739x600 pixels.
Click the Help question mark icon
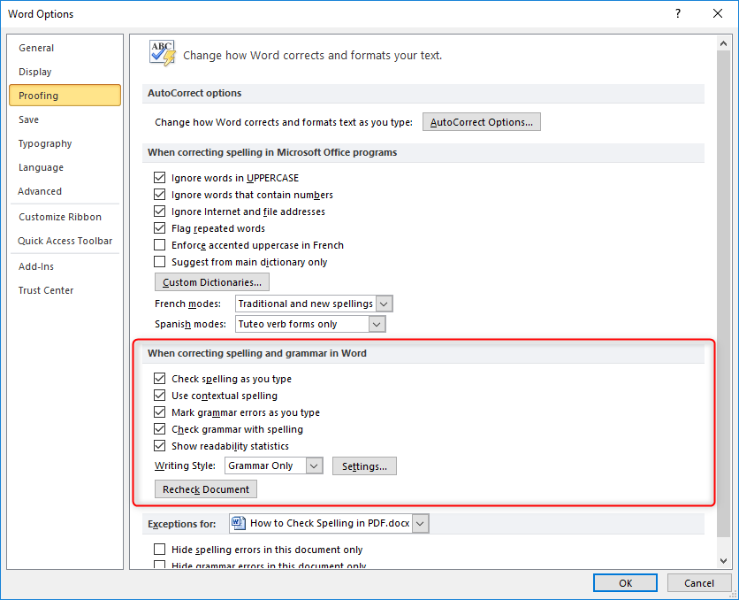point(678,14)
